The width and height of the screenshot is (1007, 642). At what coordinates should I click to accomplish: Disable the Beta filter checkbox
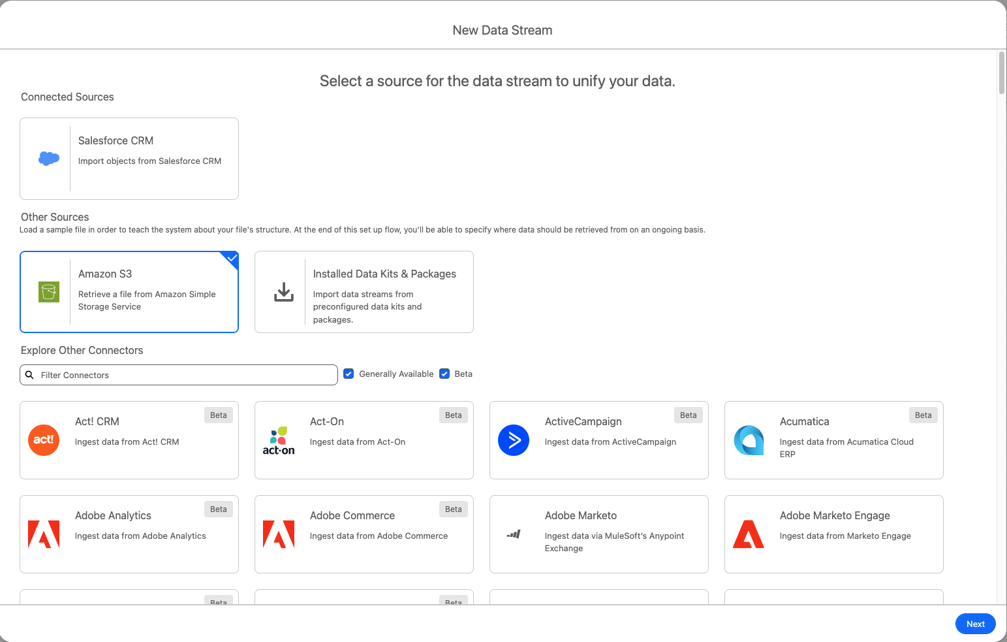(444, 373)
